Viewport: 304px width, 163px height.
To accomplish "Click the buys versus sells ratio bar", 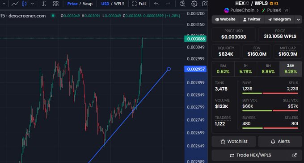I will coord(270,93).
